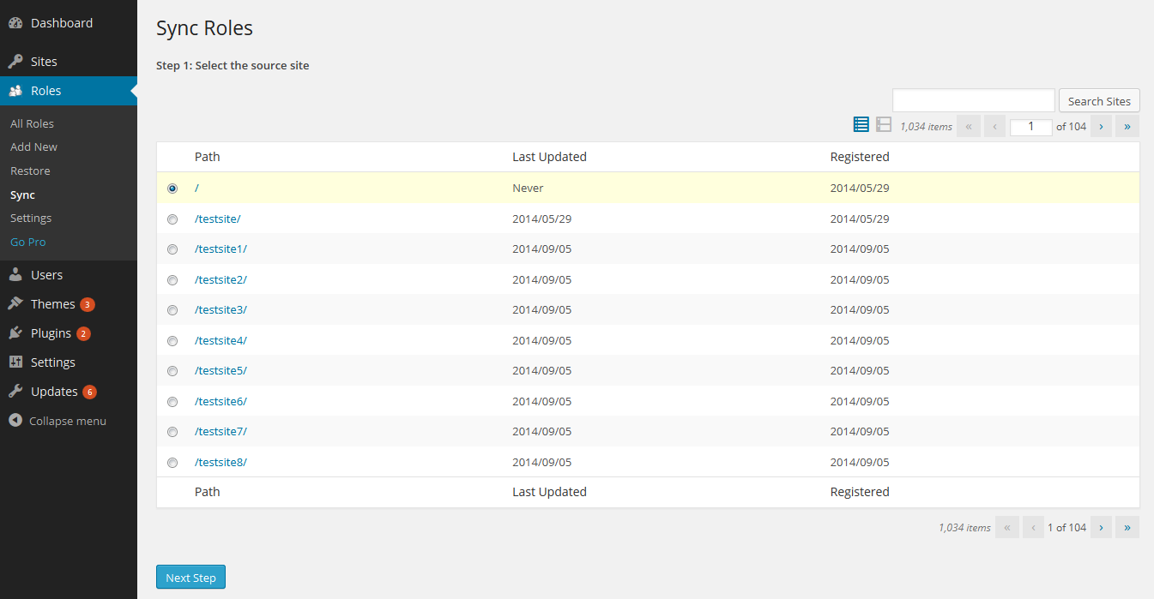Select the root site radio button
The height and width of the screenshot is (599, 1154).
coord(172,189)
